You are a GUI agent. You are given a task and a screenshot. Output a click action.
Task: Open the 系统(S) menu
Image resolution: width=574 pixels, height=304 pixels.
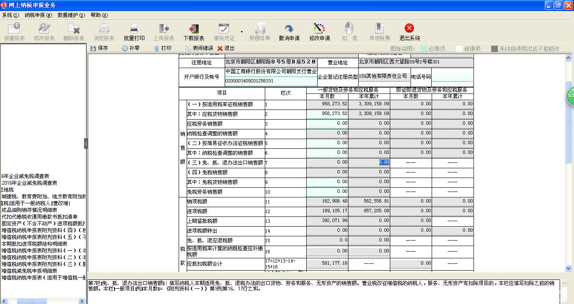tap(11, 15)
